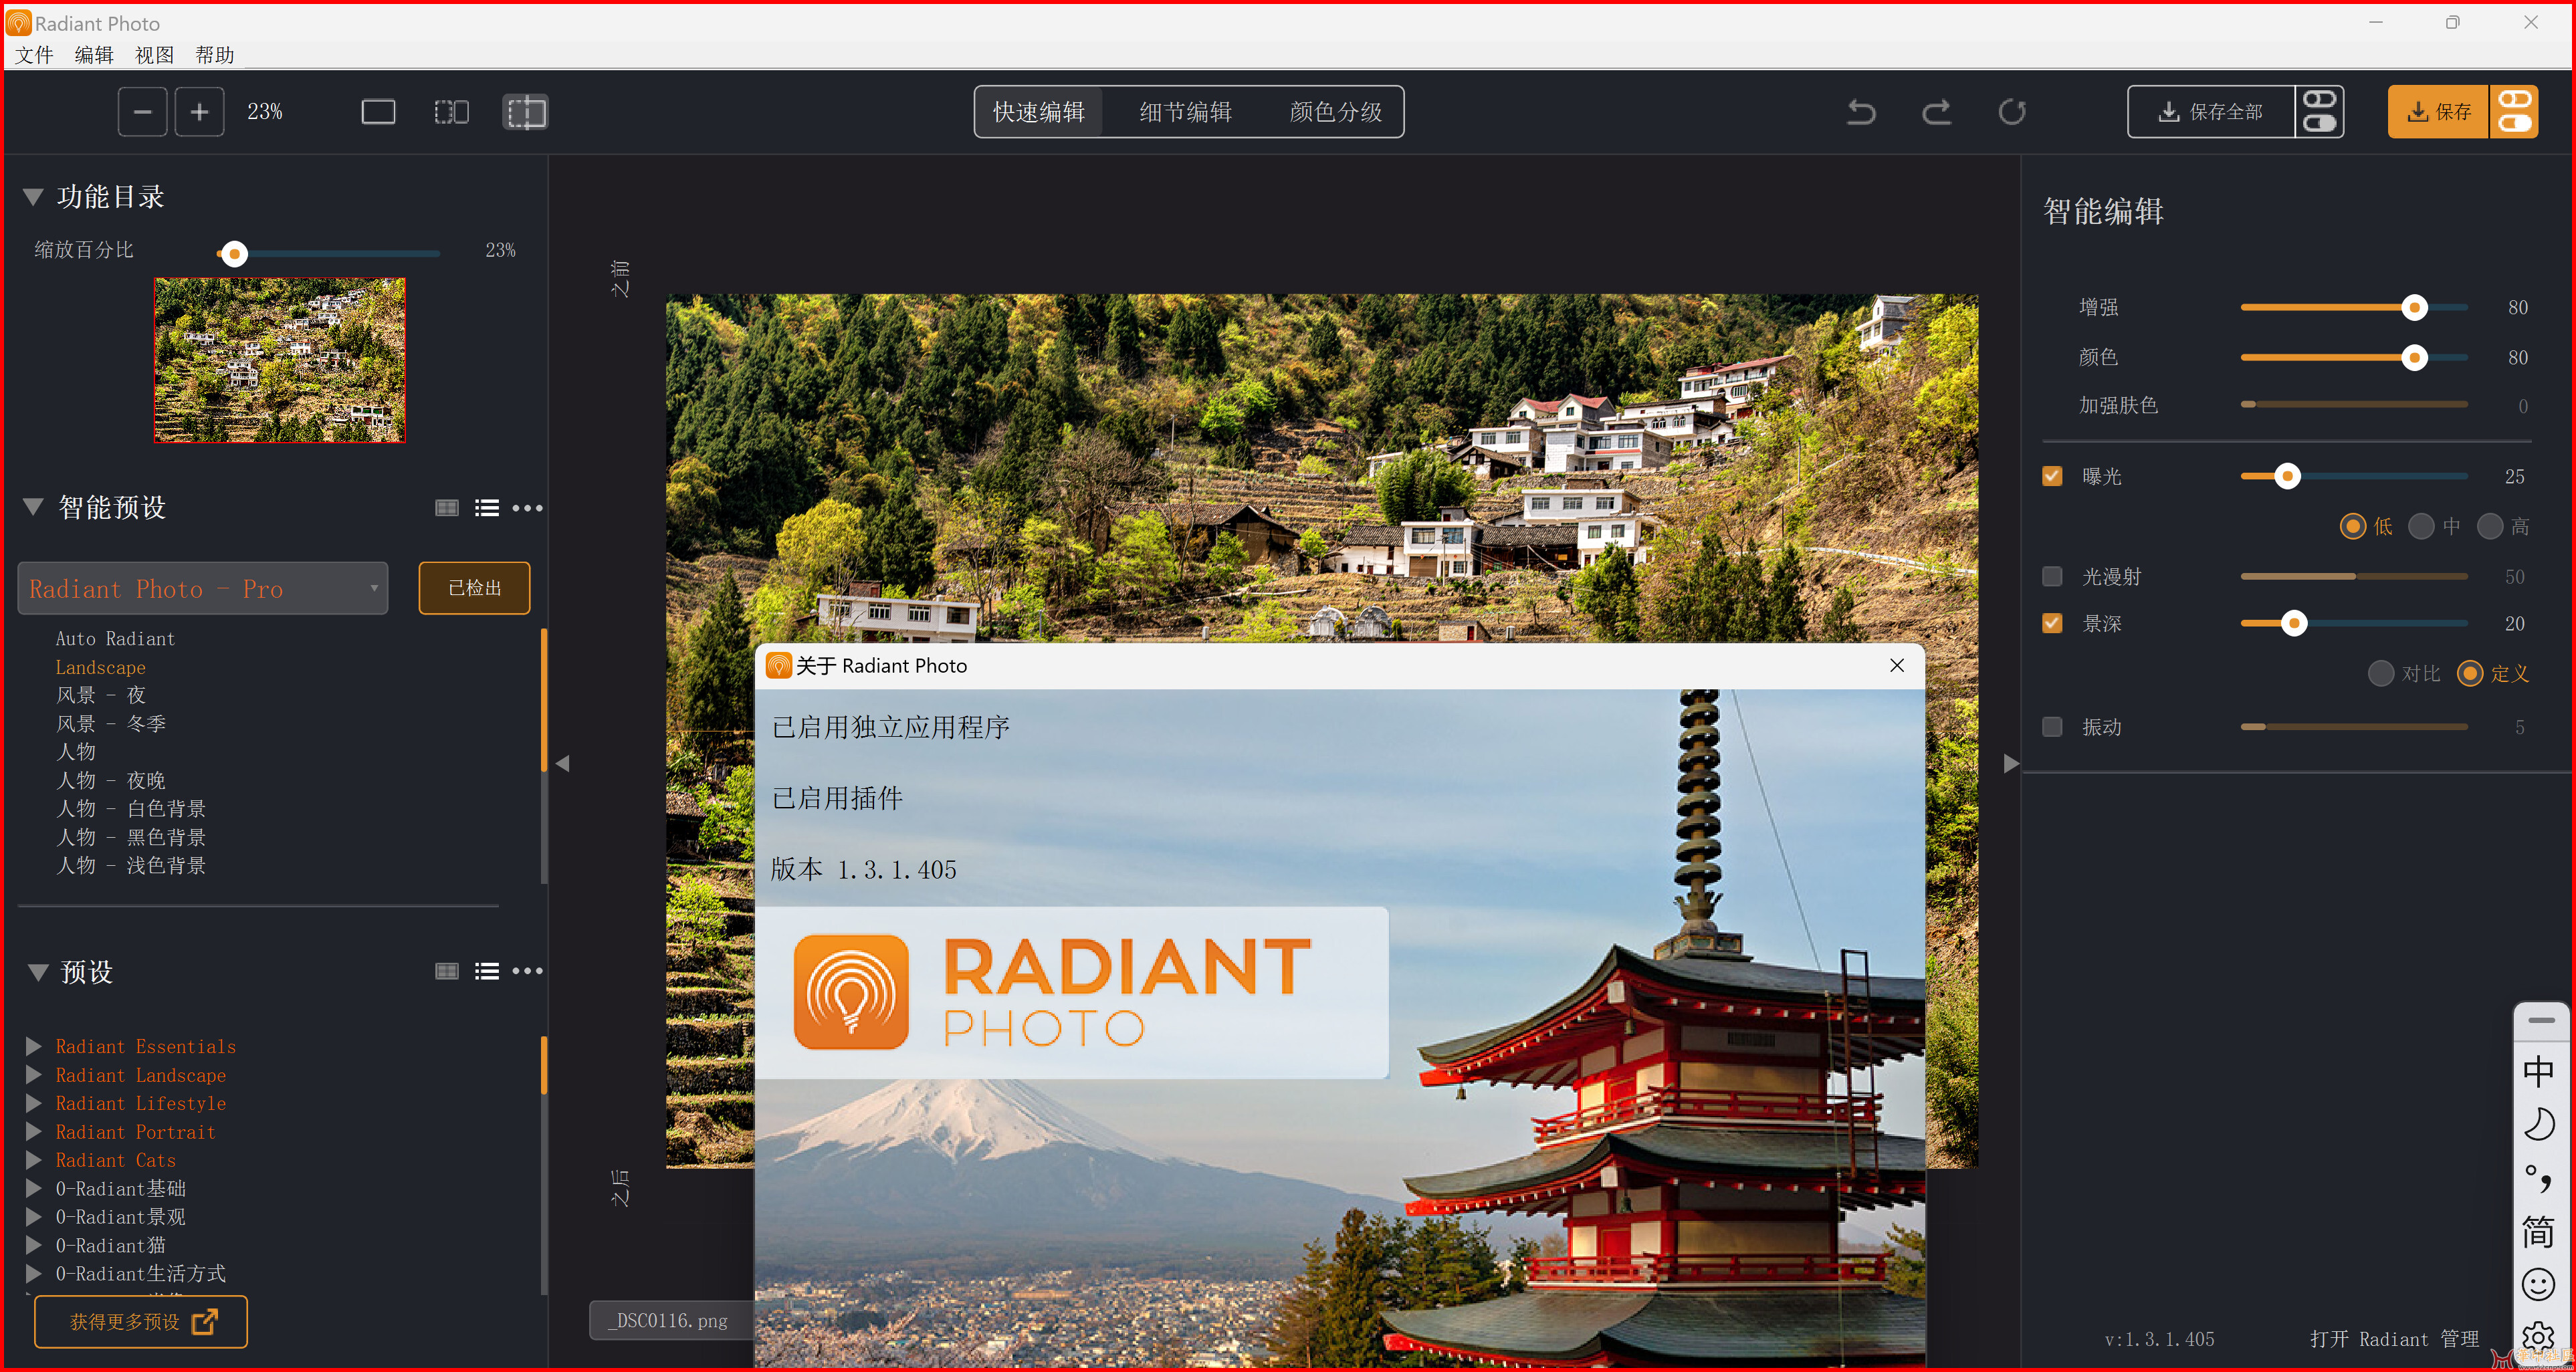Collapse the right panel arrow
The height and width of the screenshot is (1372, 2576).
pyautogui.click(x=2011, y=763)
